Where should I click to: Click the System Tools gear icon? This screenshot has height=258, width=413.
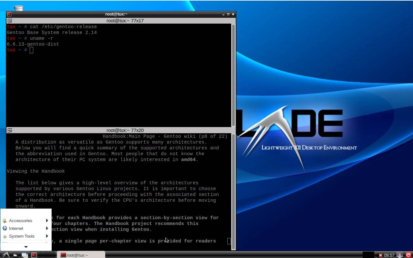tap(5, 236)
